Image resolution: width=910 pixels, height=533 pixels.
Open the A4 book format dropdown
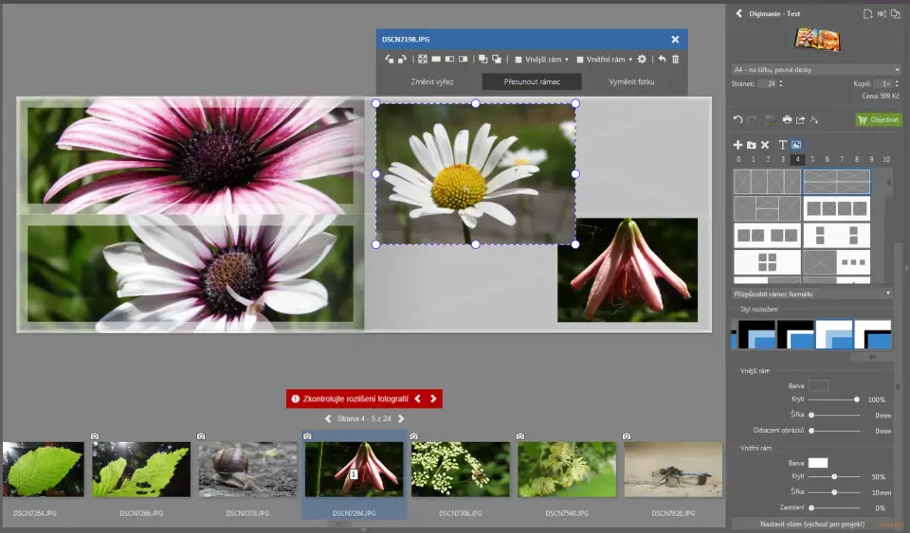pyautogui.click(x=816, y=69)
